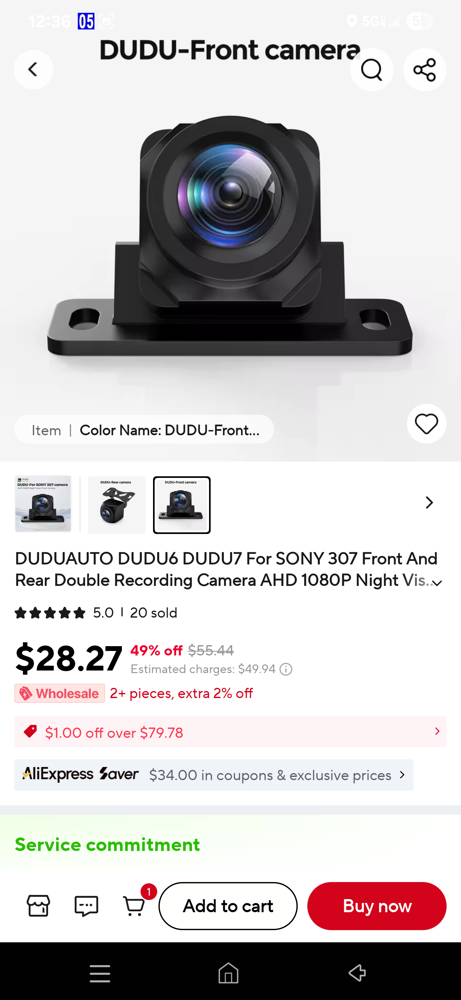461x1000 pixels.
Task: Go back using the back arrow
Action: pyautogui.click(x=33, y=70)
